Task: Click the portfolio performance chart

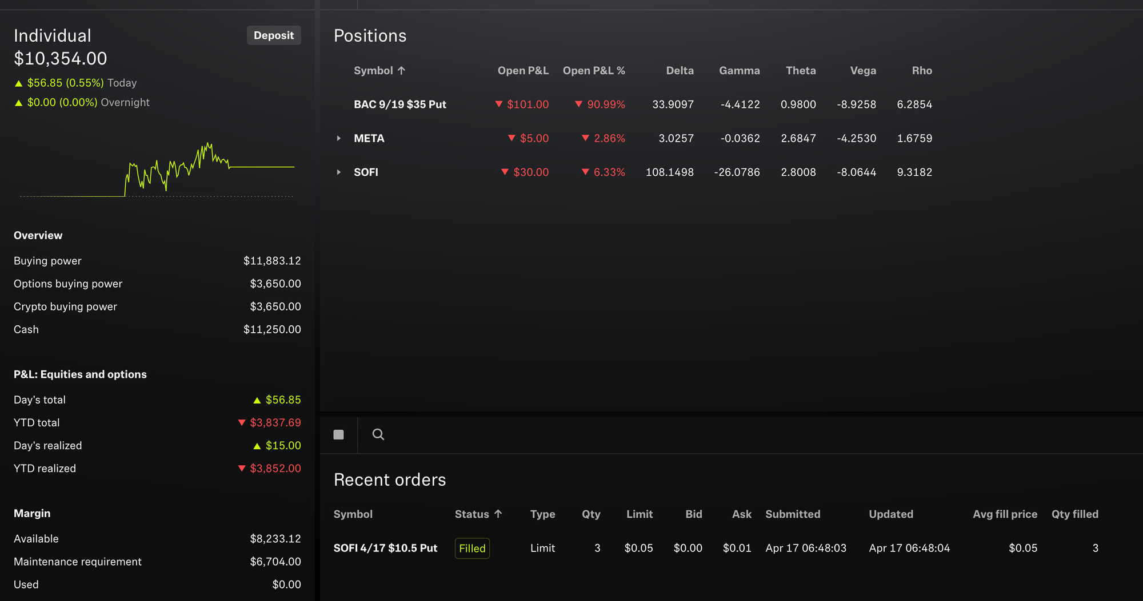Action: (157, 168)
